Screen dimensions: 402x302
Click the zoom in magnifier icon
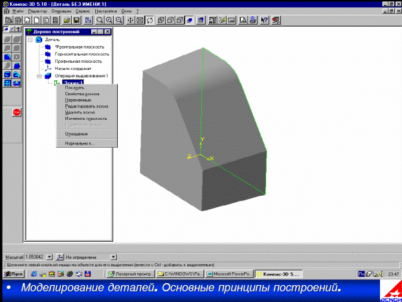click(109, 20)
